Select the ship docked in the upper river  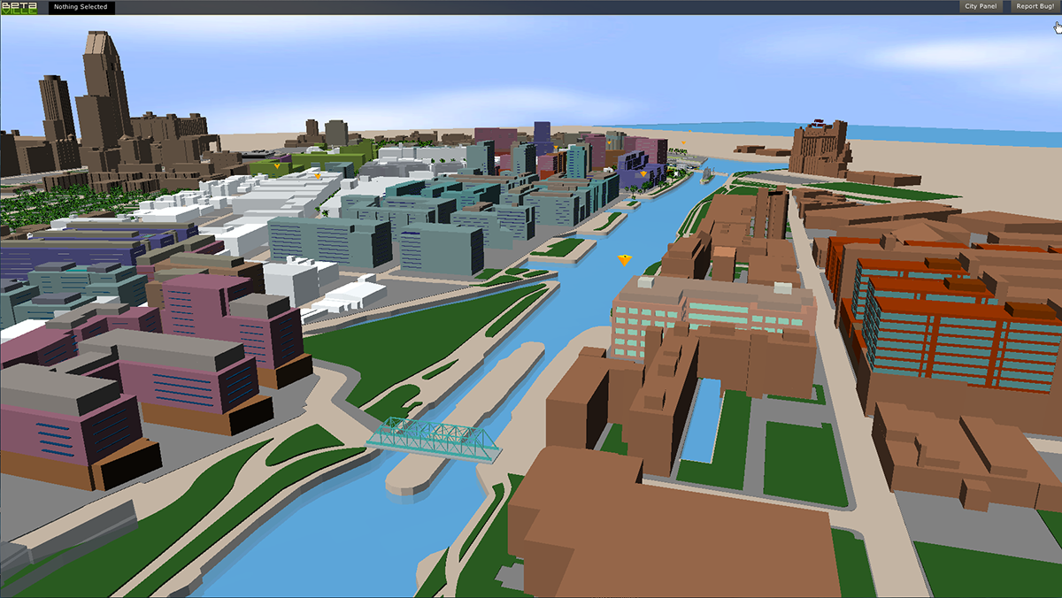tap(706, 175)
